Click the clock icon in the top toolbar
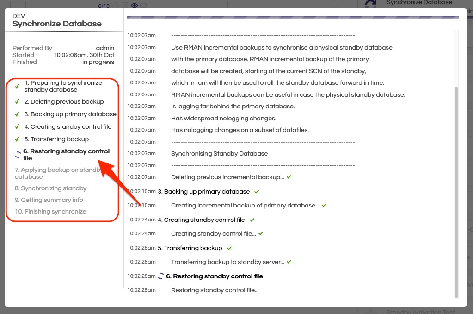Image resolution: width=473 pixels, height=314 pixels. [116, 5]
